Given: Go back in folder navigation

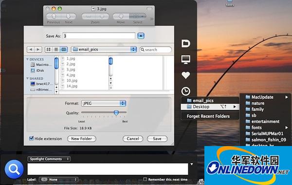Looking at the screenshot, I should [x=31, y=49].
